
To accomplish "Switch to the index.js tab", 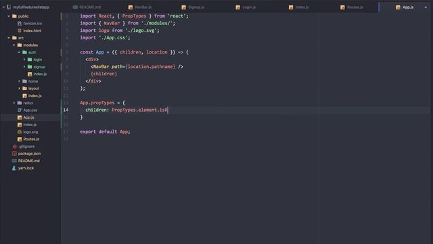I will [x=299, y=7].
